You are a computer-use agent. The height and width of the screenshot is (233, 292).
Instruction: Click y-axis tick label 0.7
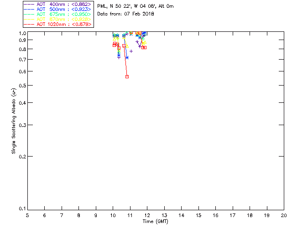[x=22, y=60]
